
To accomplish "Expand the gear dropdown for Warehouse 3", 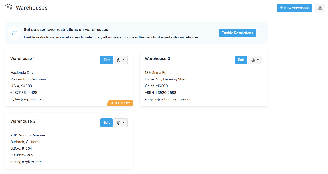I will pyautogui.click(x=120, y=123).
